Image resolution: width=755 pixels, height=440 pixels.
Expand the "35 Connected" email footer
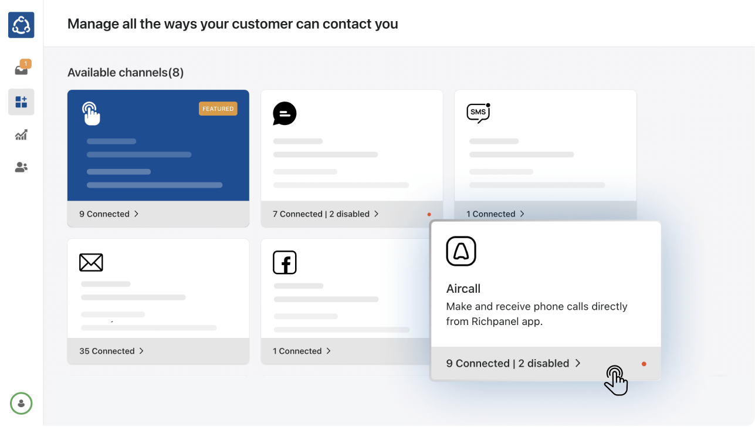tap(111, 351)
